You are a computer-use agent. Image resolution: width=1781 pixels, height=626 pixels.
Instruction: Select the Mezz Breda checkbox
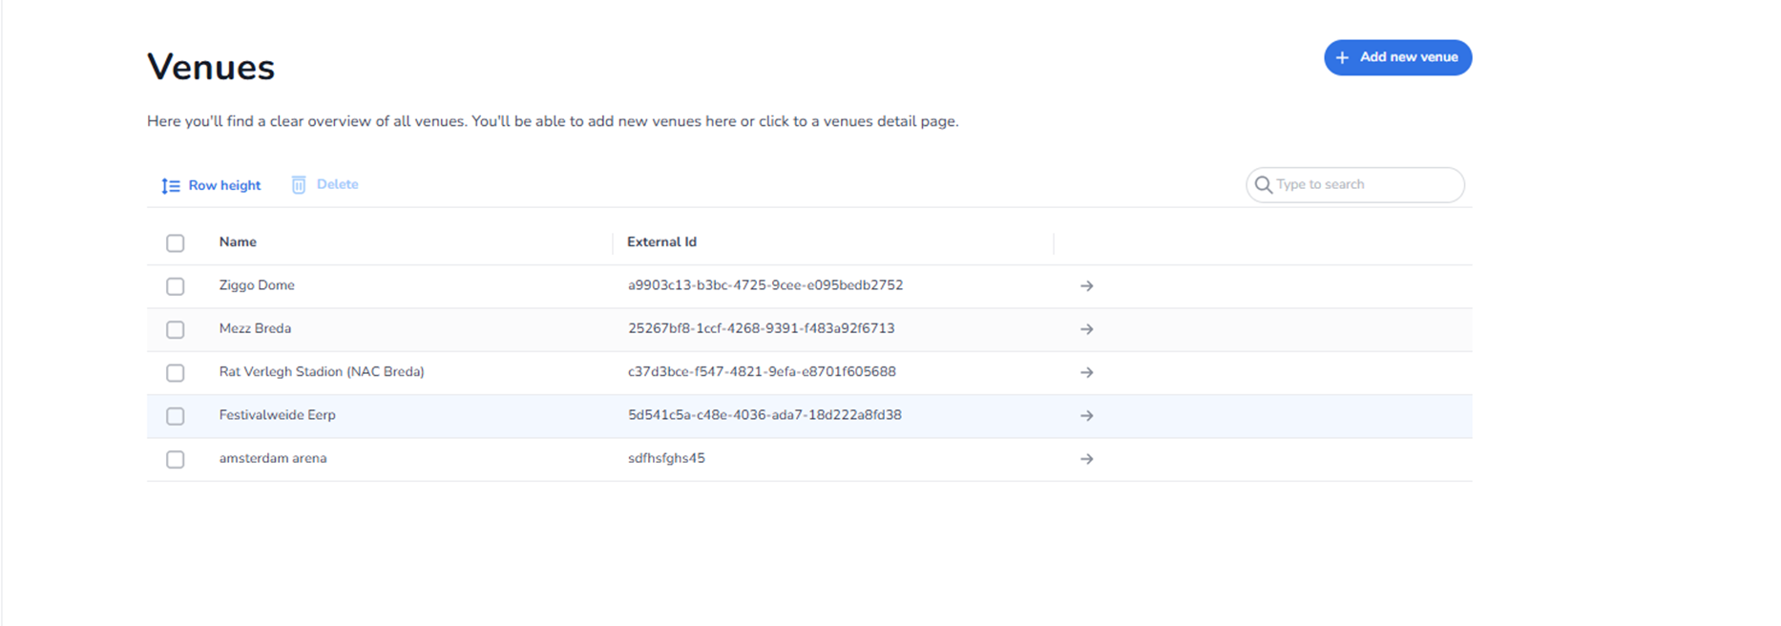[176, 329]
